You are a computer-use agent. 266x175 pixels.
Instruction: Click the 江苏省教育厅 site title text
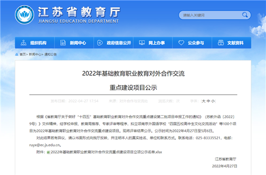79,12
